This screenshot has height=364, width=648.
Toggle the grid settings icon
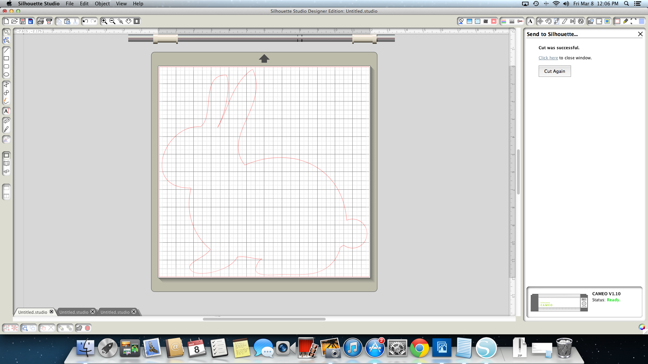click(x=642, y=21)
